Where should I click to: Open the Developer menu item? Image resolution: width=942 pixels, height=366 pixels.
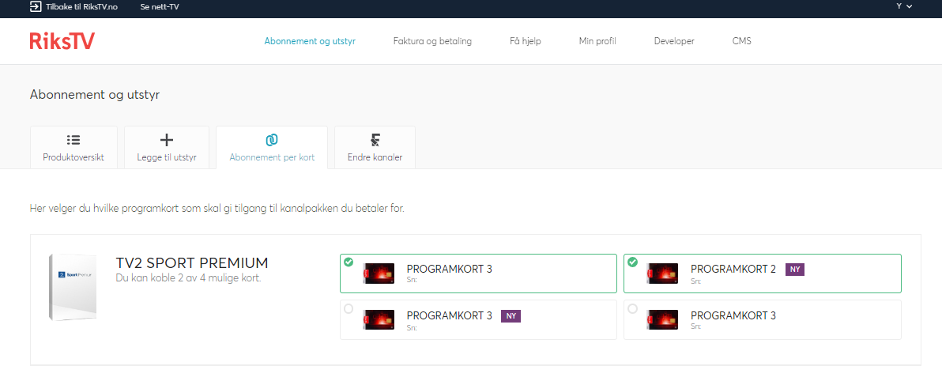coord(674,41)
